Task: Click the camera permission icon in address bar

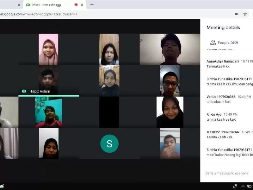Action: [x=237, y=14]
